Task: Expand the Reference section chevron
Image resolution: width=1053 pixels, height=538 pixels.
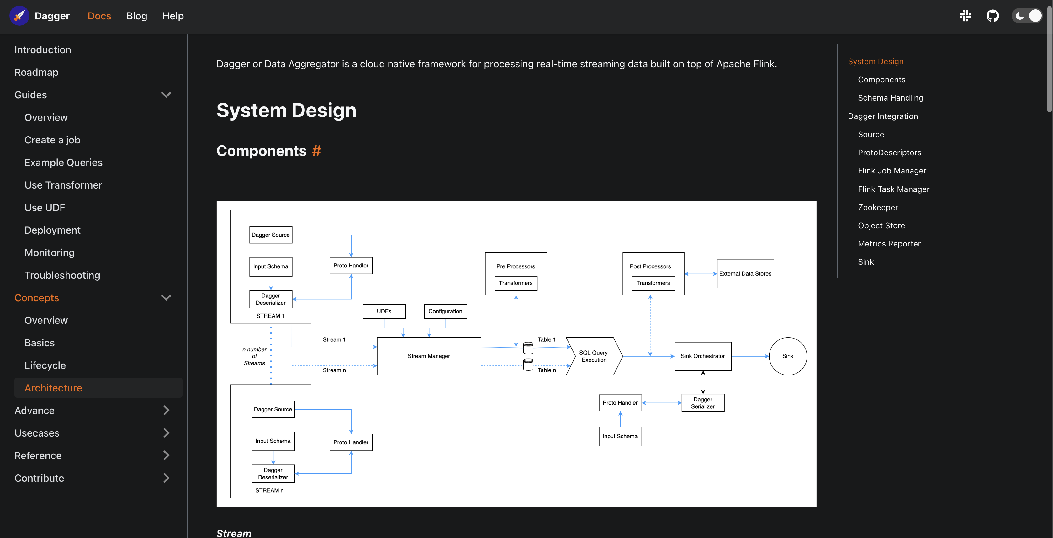Action: point(166,456)
